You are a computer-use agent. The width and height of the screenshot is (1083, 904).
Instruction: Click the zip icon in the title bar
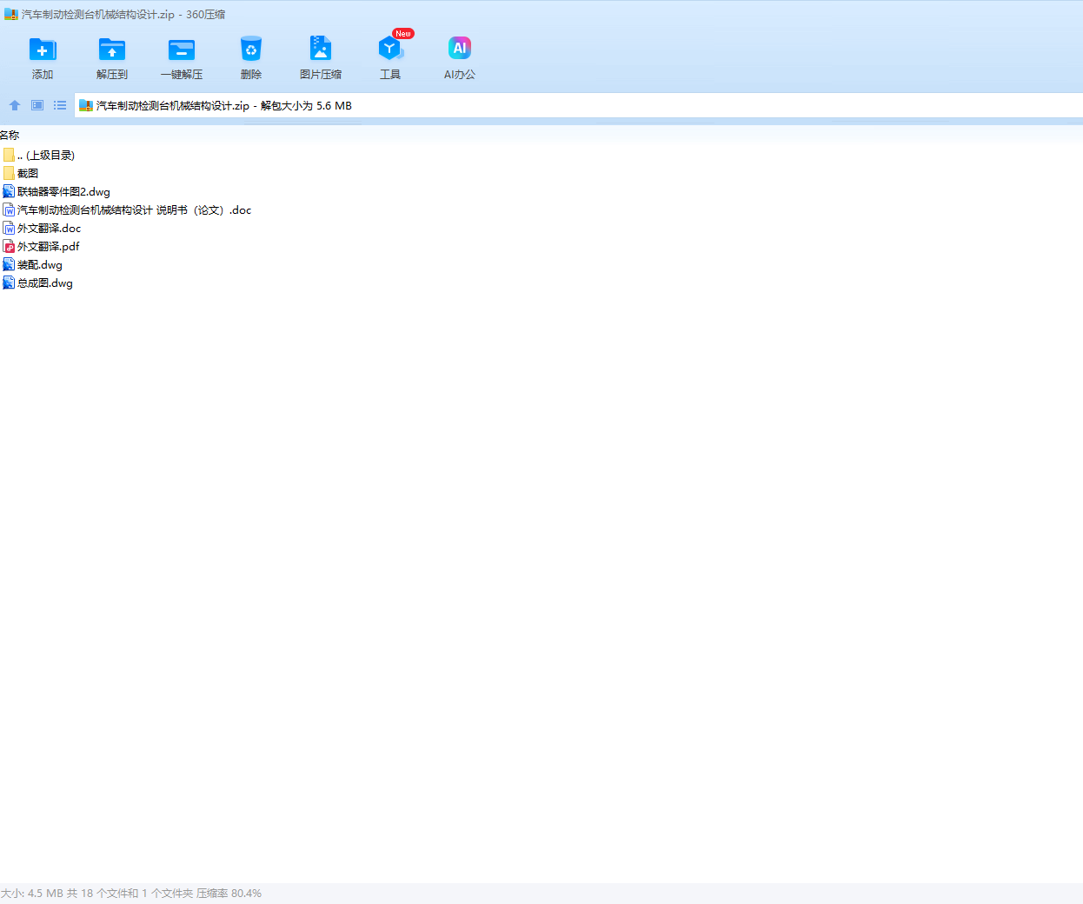pos(11,14)
